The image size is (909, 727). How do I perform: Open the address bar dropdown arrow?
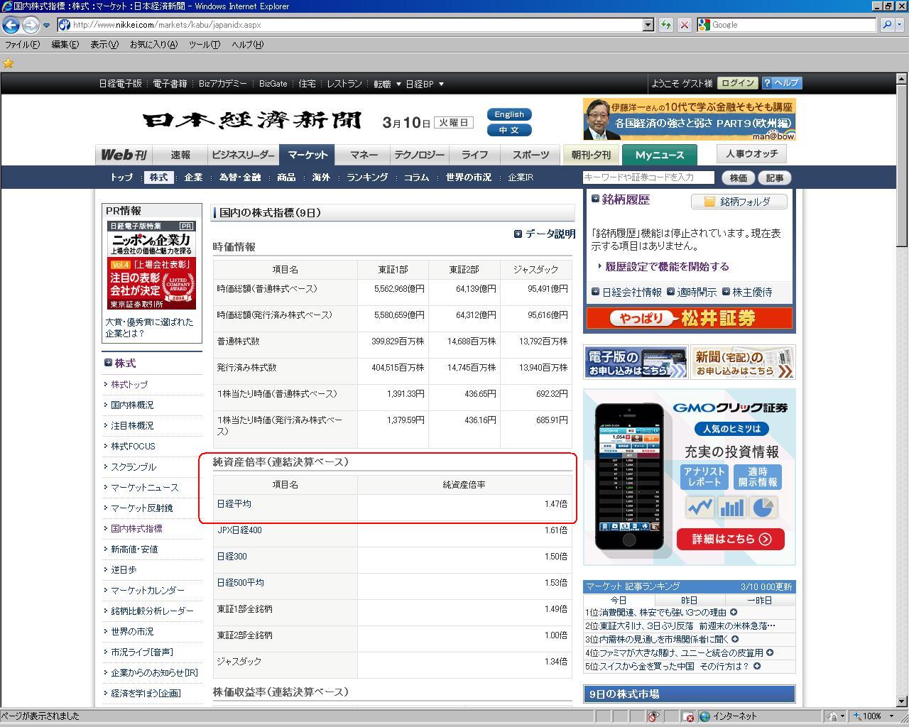[648, 25]
